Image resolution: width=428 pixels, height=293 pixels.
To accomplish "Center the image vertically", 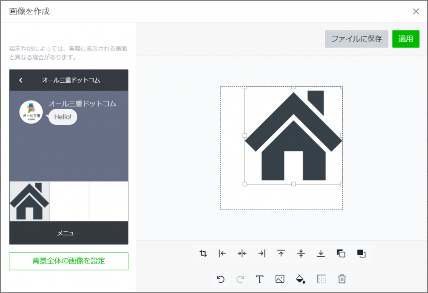I will [301, 253].
